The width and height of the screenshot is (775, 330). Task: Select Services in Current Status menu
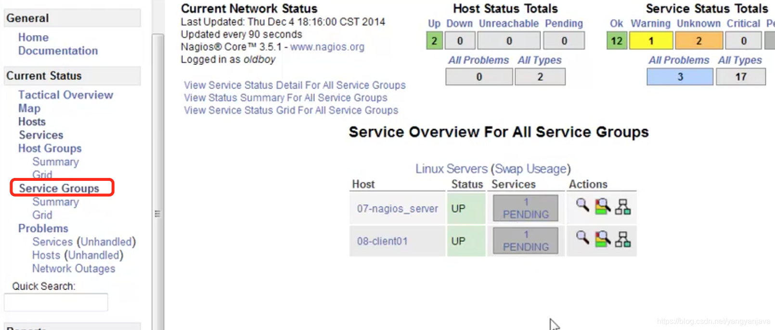pyautogui.click(x=41, y=135)
